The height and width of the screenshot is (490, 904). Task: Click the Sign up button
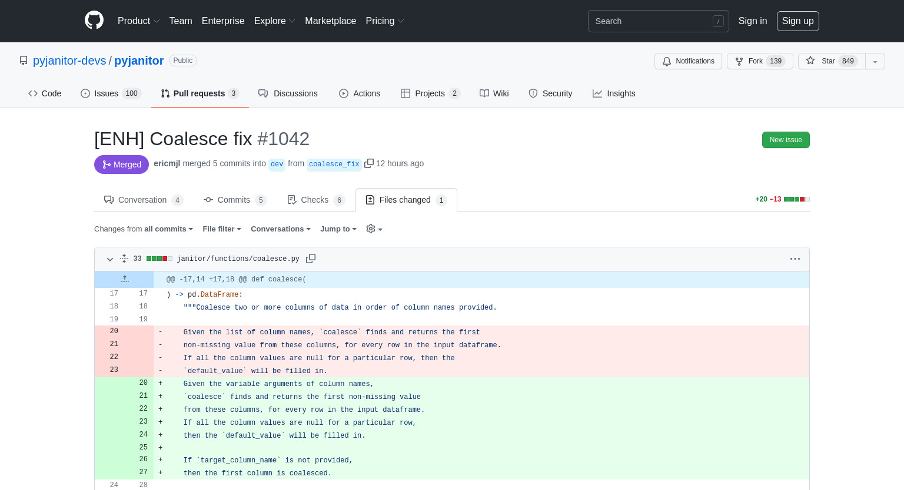click(x=797, y=21)
